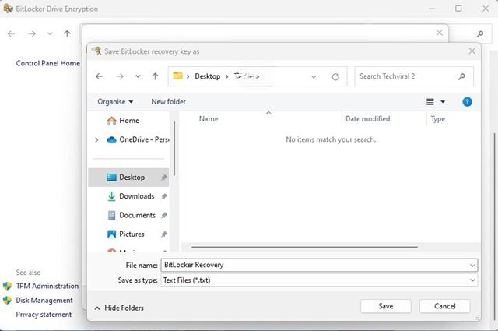
Task: Open TPM Administration link
Action: click(47, 286)
